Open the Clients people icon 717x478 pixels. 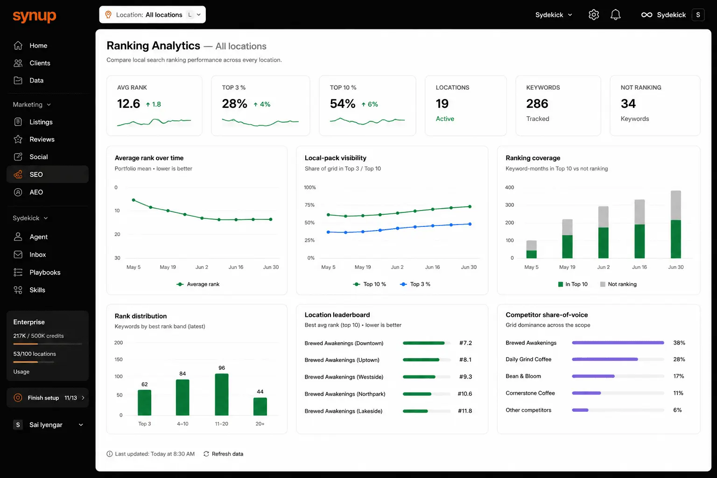[18, 63]
